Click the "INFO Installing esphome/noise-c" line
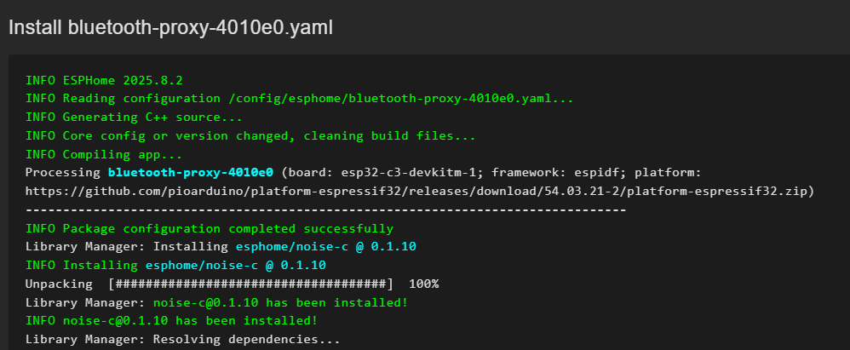 coord(175,265)
